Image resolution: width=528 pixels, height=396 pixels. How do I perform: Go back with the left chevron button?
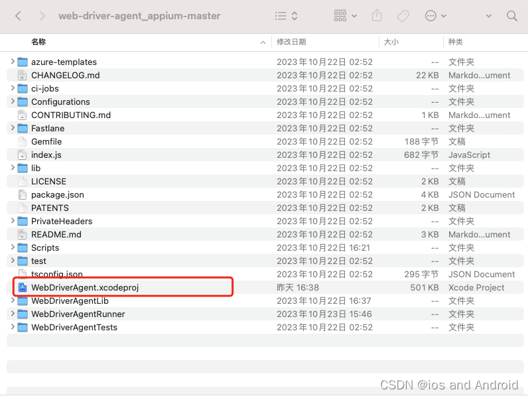click(18, 16)
